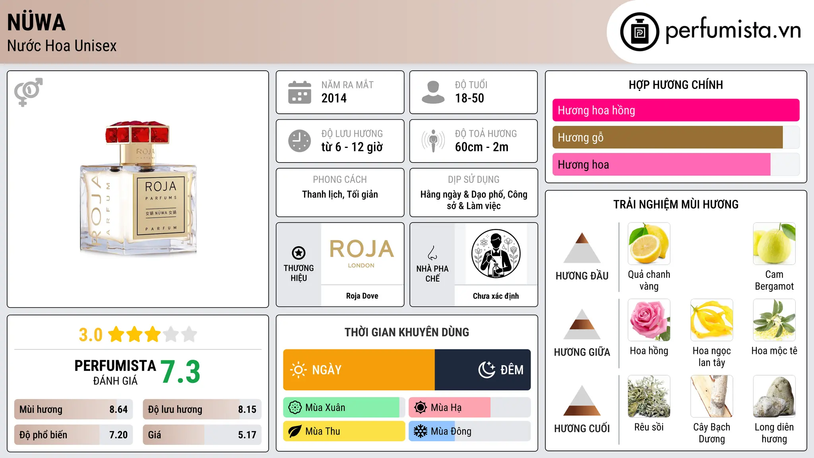This screenshot has height=458, width=814.
Task: Click the middle note pyramid icon Hương giữa
Action: point(582,324)
